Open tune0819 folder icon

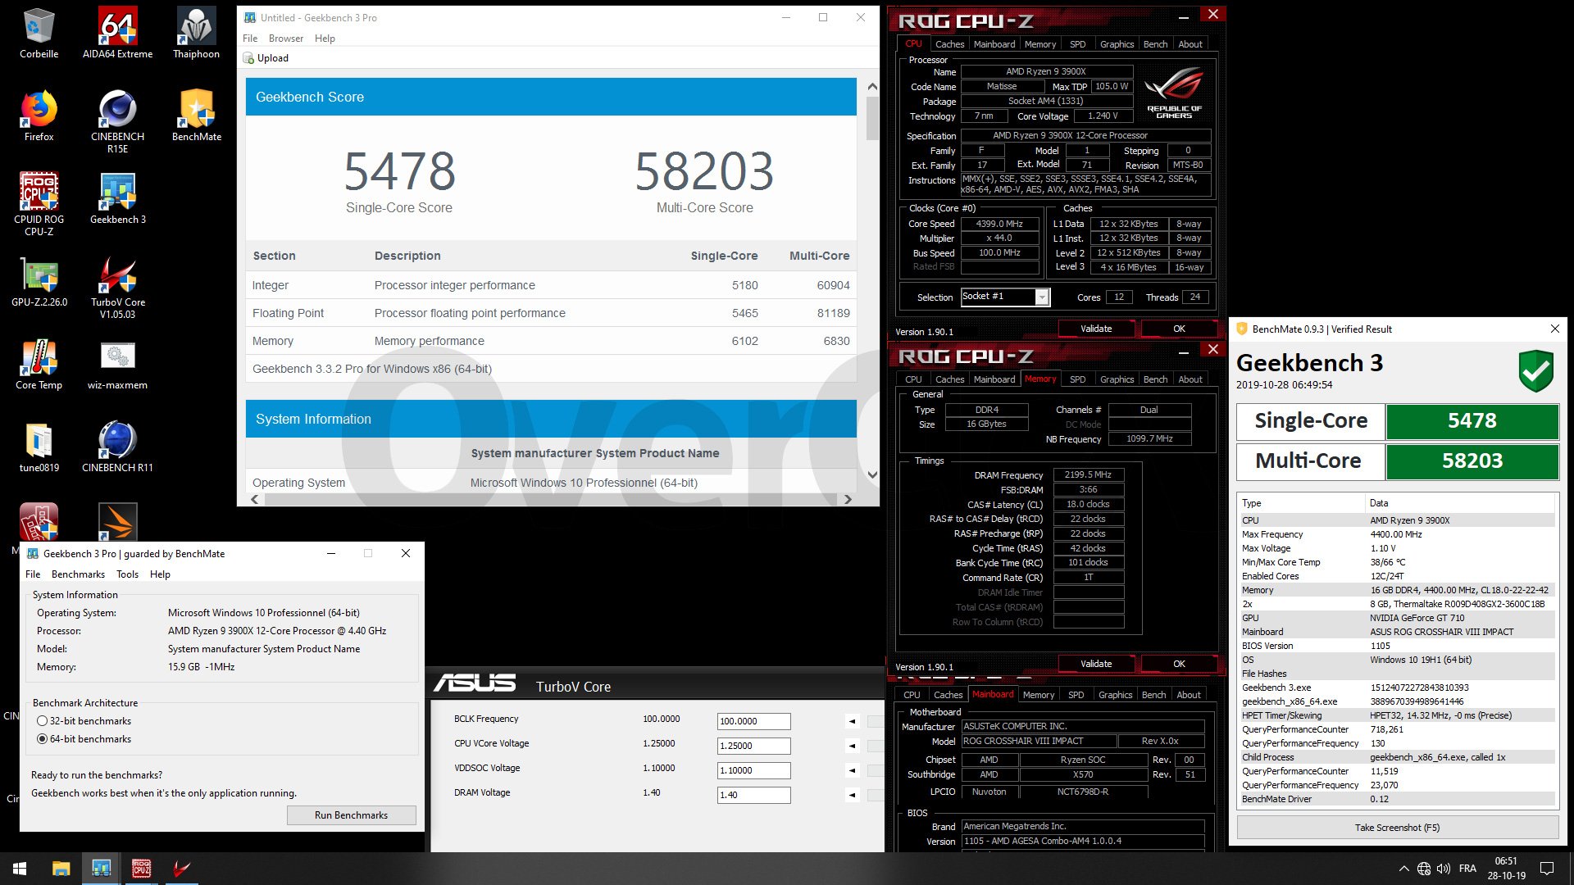tap(39, 447)
